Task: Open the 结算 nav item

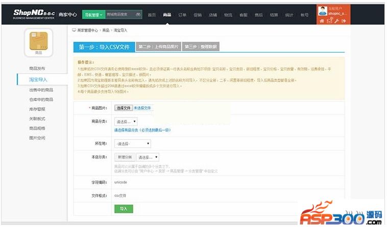Action: coord(274,15)
